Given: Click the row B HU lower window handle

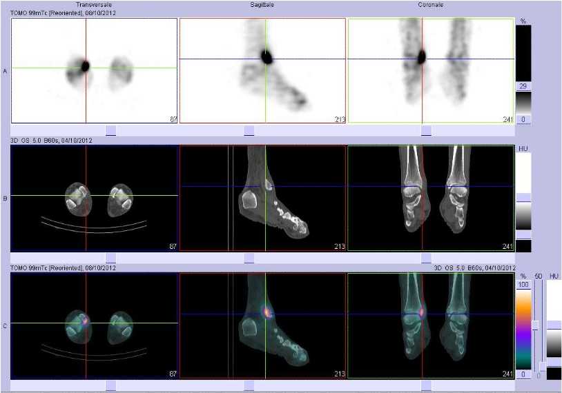Looking at the screenshot, I should click(523, 235).
